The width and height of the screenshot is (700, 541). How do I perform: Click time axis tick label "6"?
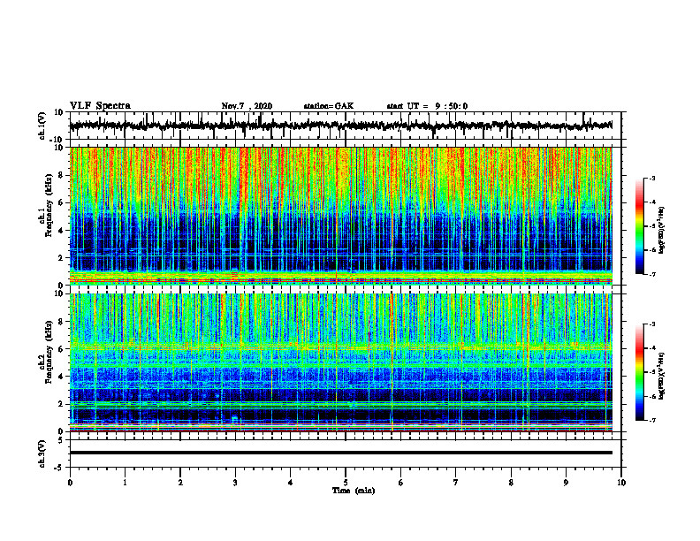(401, 483)
